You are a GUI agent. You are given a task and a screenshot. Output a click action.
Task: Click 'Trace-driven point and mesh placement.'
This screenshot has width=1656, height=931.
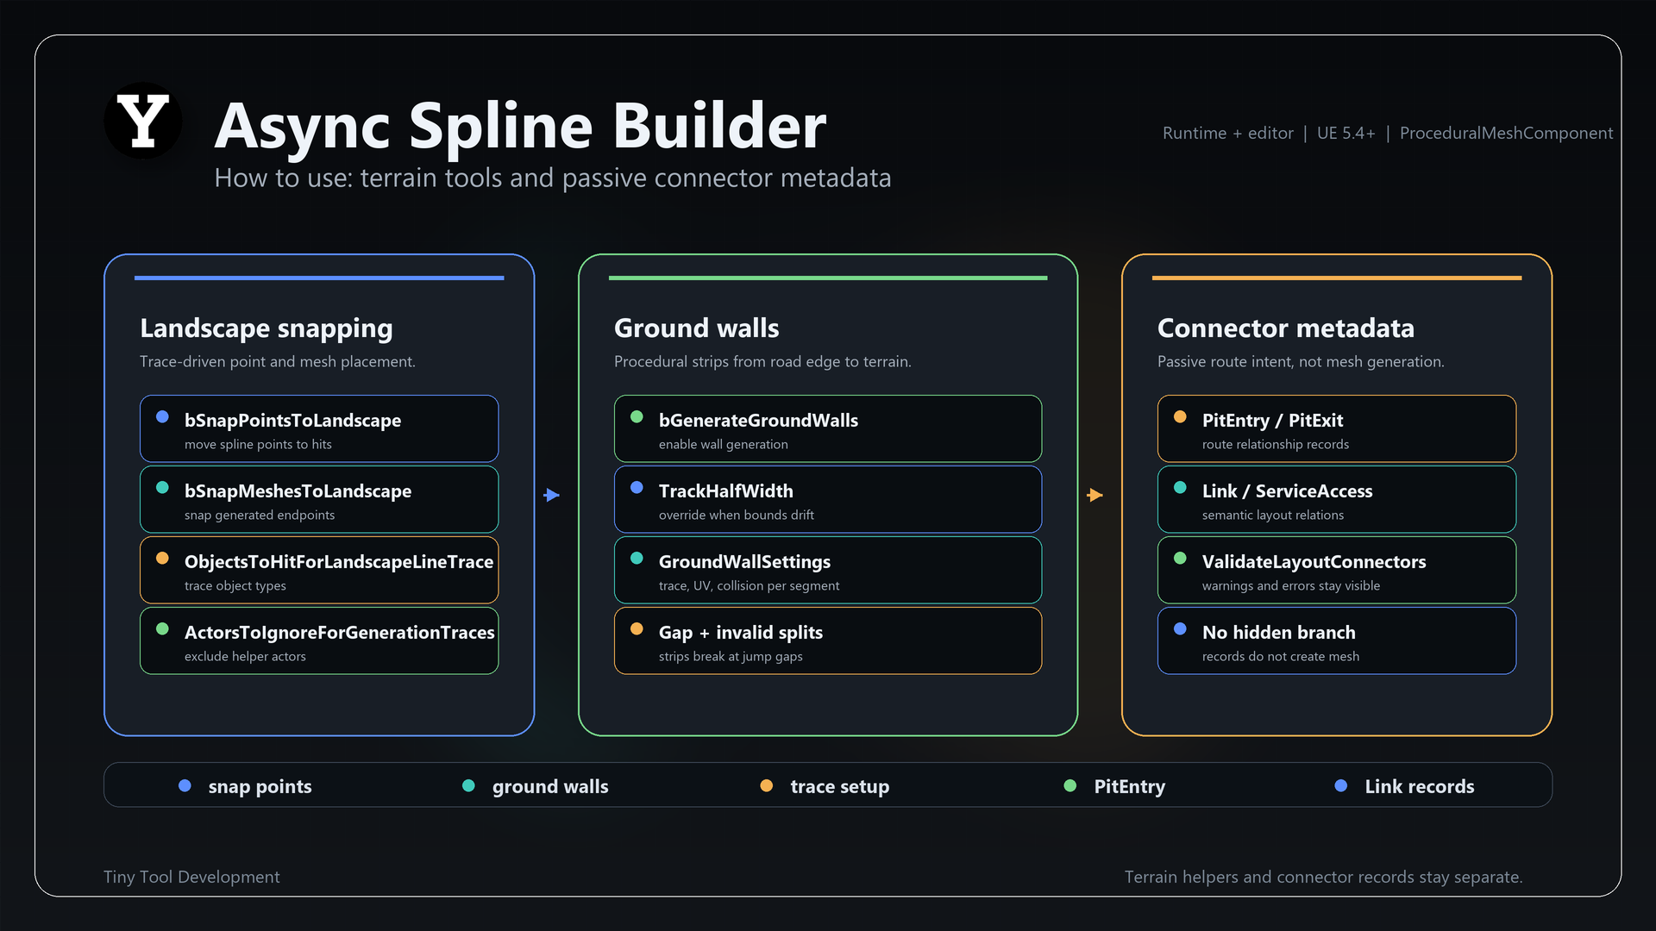tap(278, 361)
